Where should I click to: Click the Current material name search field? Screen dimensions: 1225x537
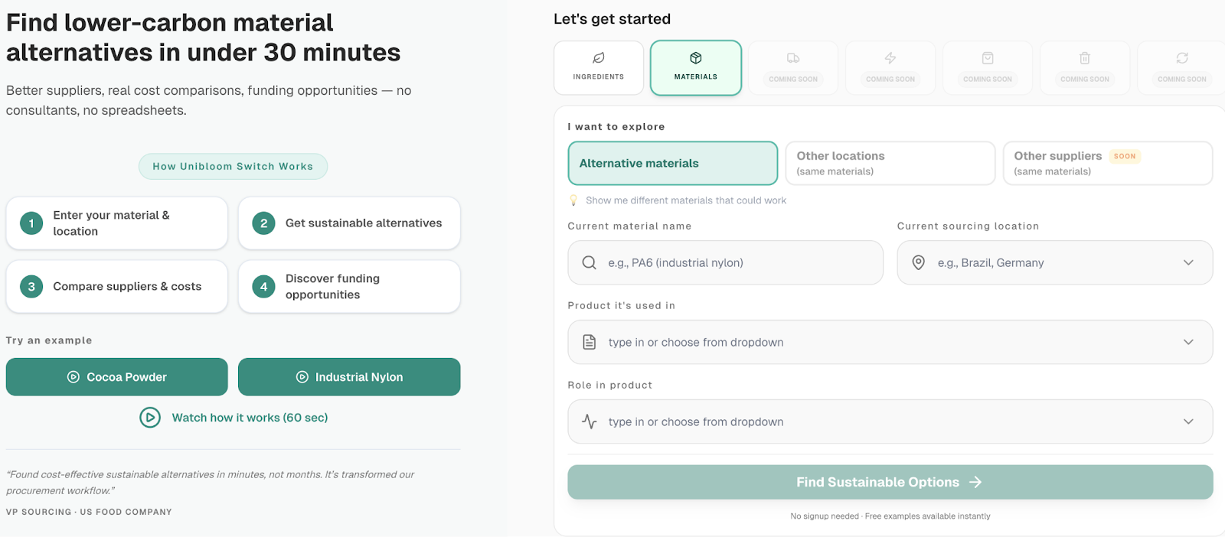tap(725, 262)
